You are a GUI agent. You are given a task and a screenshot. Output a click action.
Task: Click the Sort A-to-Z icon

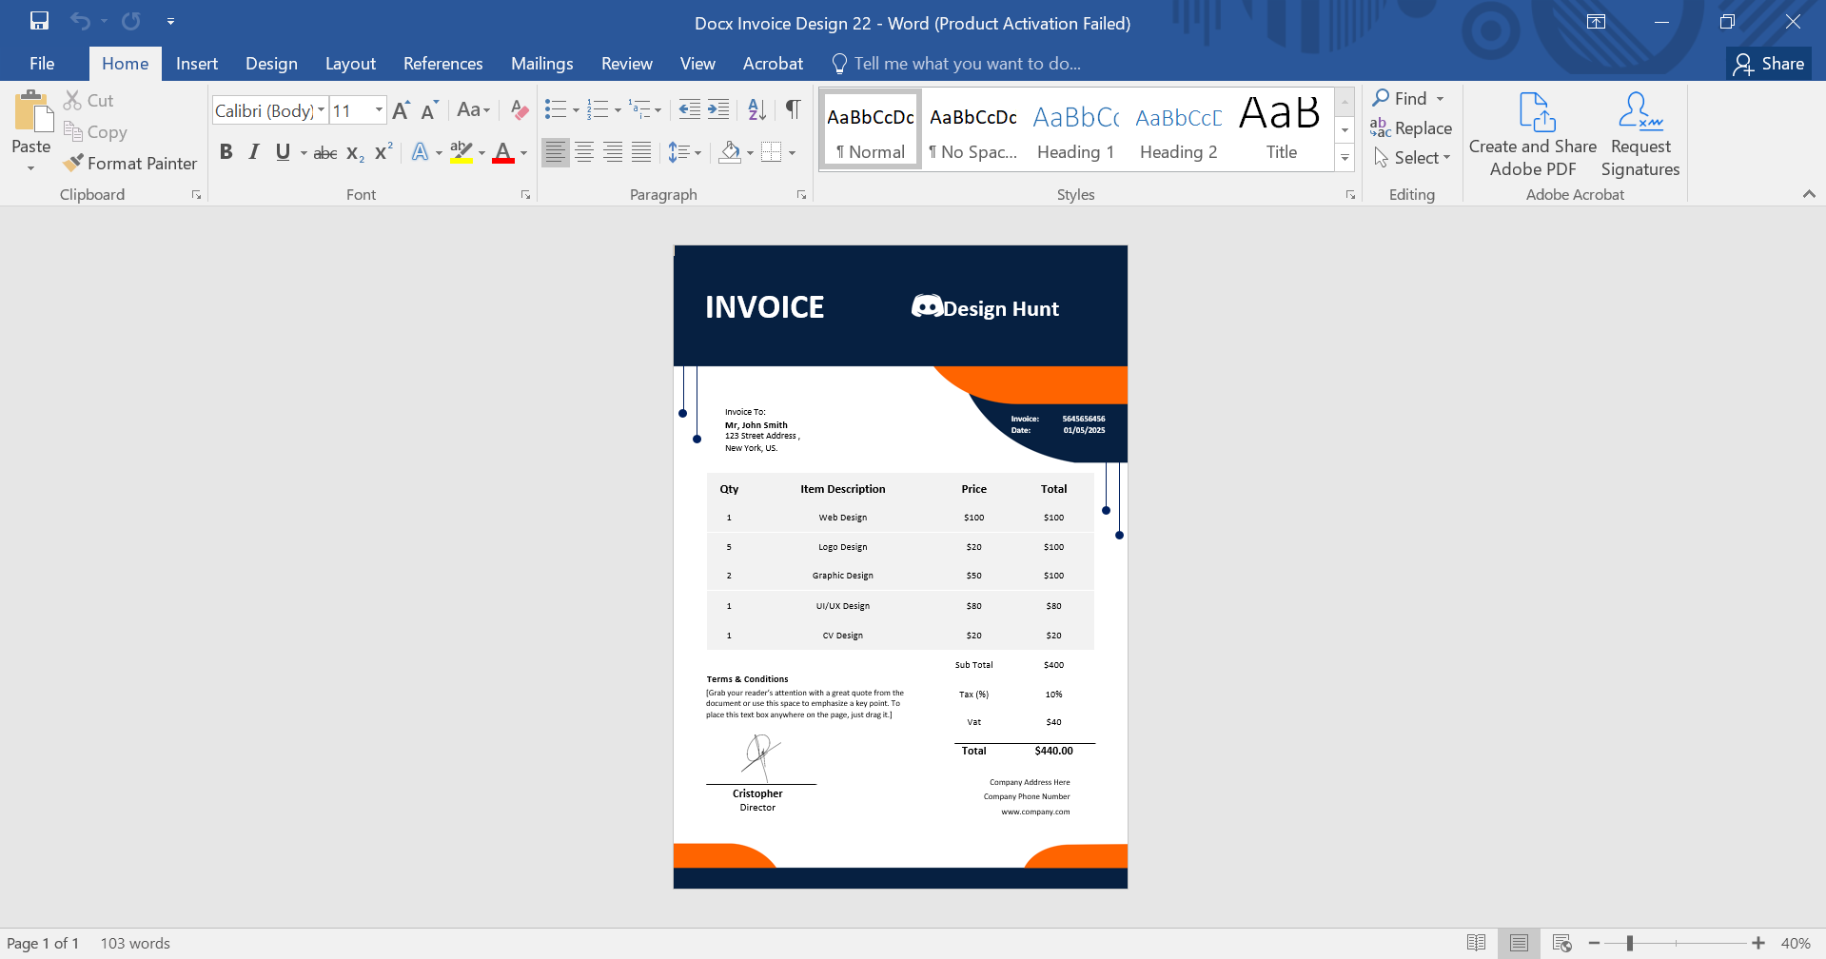(x=756, y=110)
